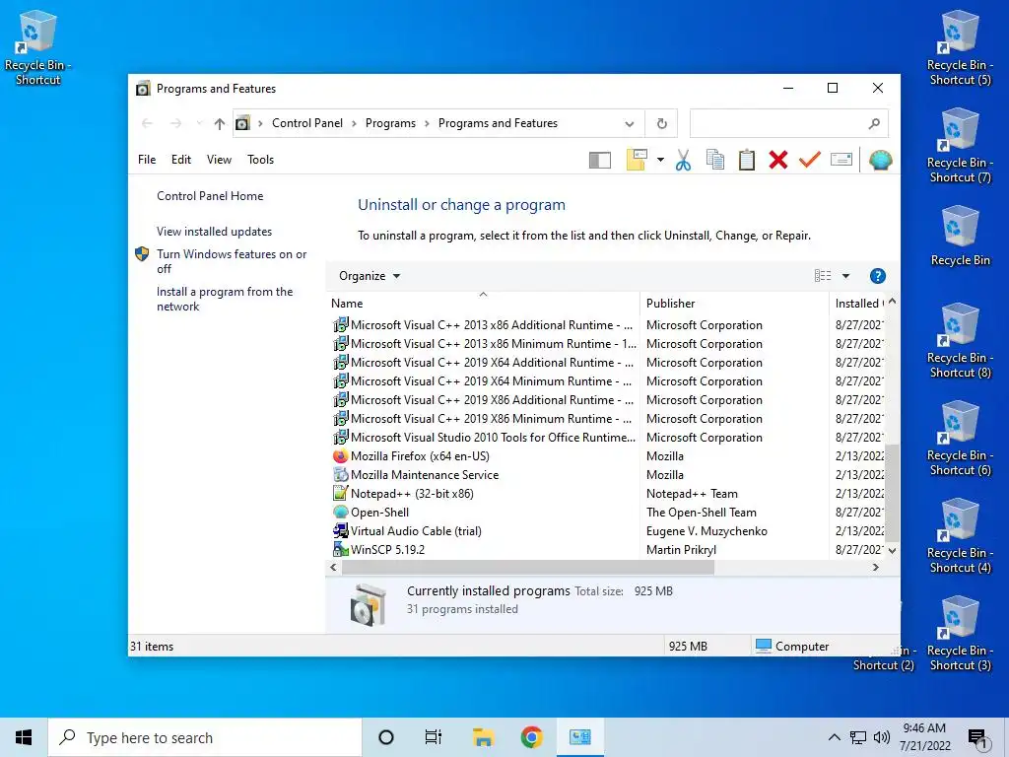Open the File menu
1009x757 pixels.
point(147,160)
